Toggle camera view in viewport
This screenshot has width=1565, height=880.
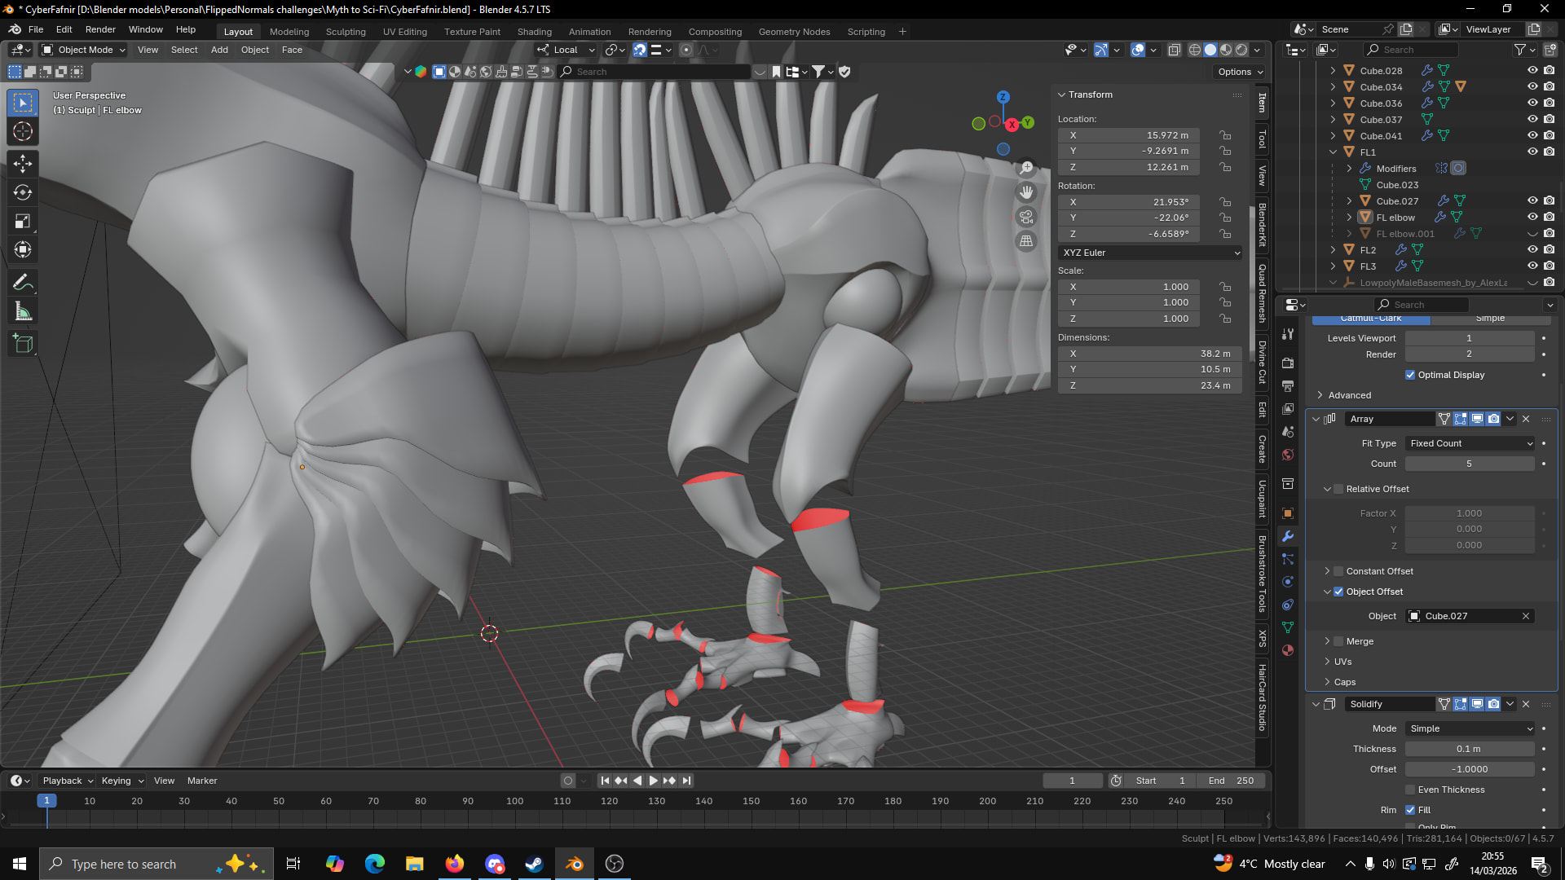1026,218
